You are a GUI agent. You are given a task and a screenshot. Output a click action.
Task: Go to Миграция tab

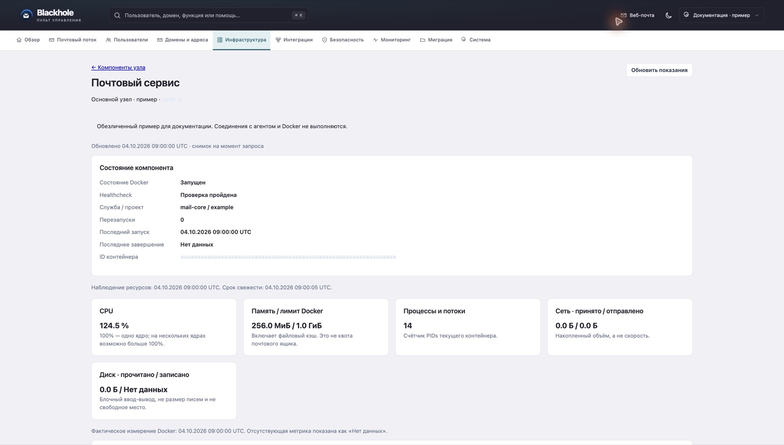[x=436, y=40]
